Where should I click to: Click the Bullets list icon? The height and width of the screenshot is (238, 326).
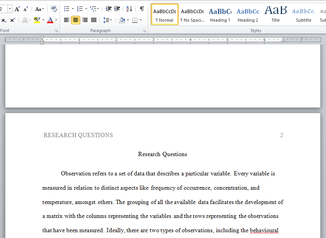pos(66,9)
